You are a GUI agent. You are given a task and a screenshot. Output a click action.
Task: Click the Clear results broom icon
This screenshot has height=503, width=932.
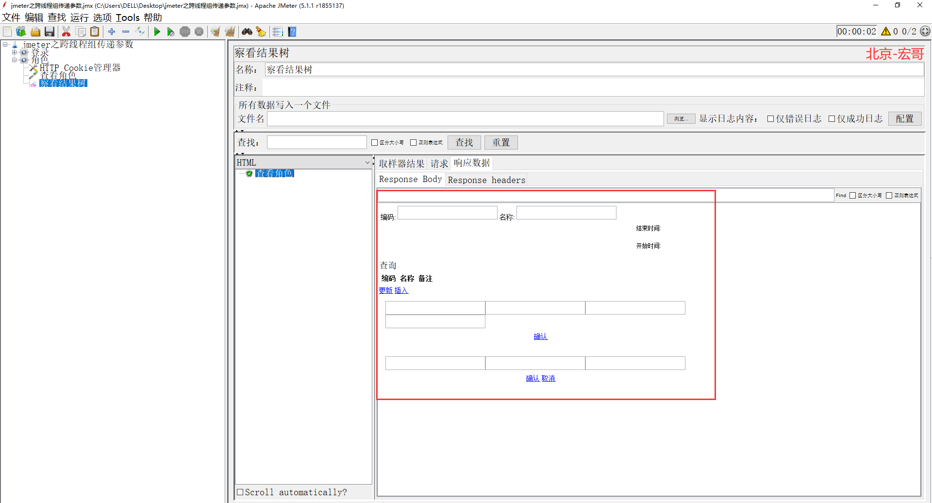[216, 32]
